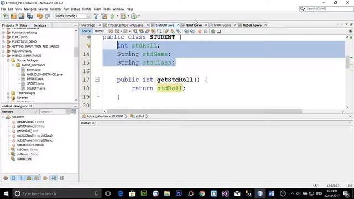Open the Navigate menu

(30, 9)
